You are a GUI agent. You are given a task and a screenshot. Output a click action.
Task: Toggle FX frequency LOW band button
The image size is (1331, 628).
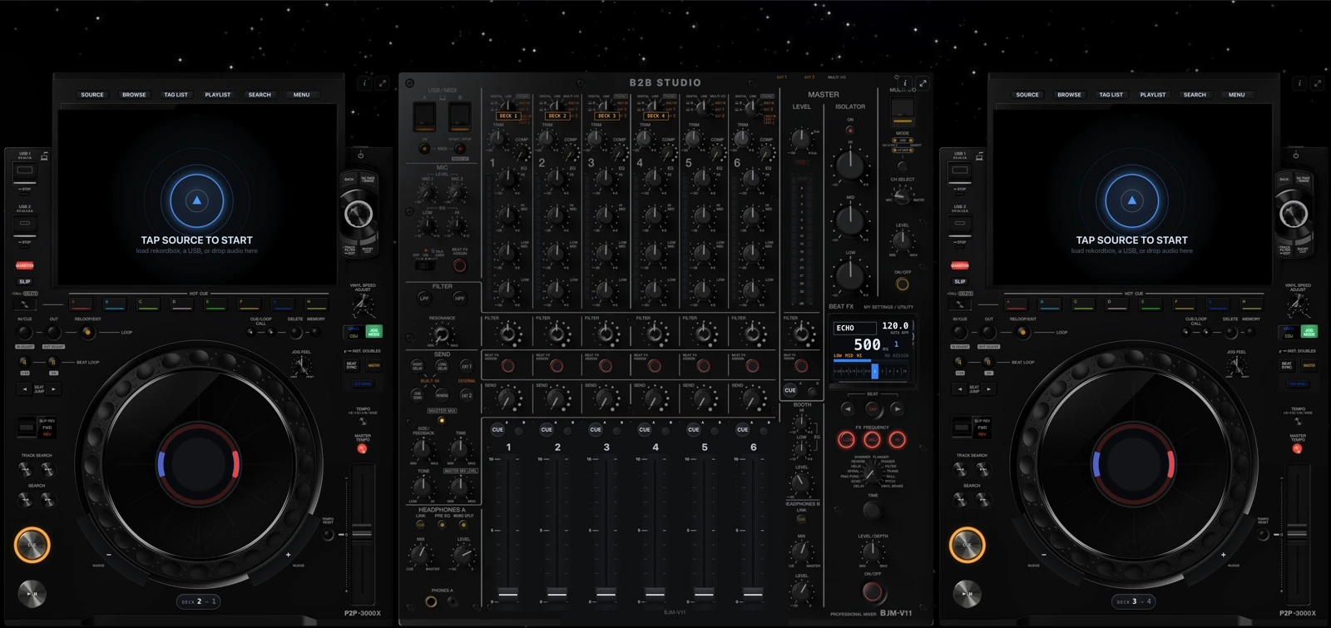(846, 440)
